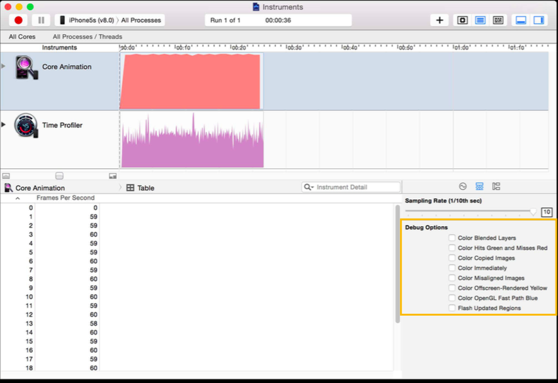Image resolution: width=558 pixels, height=383 pixels.
Task: Select table row 13 with 58 FPS
Action: pyautogui.click(x=196, y=324)
